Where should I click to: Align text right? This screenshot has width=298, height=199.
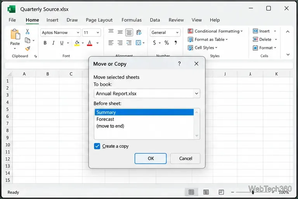[129, 43]
